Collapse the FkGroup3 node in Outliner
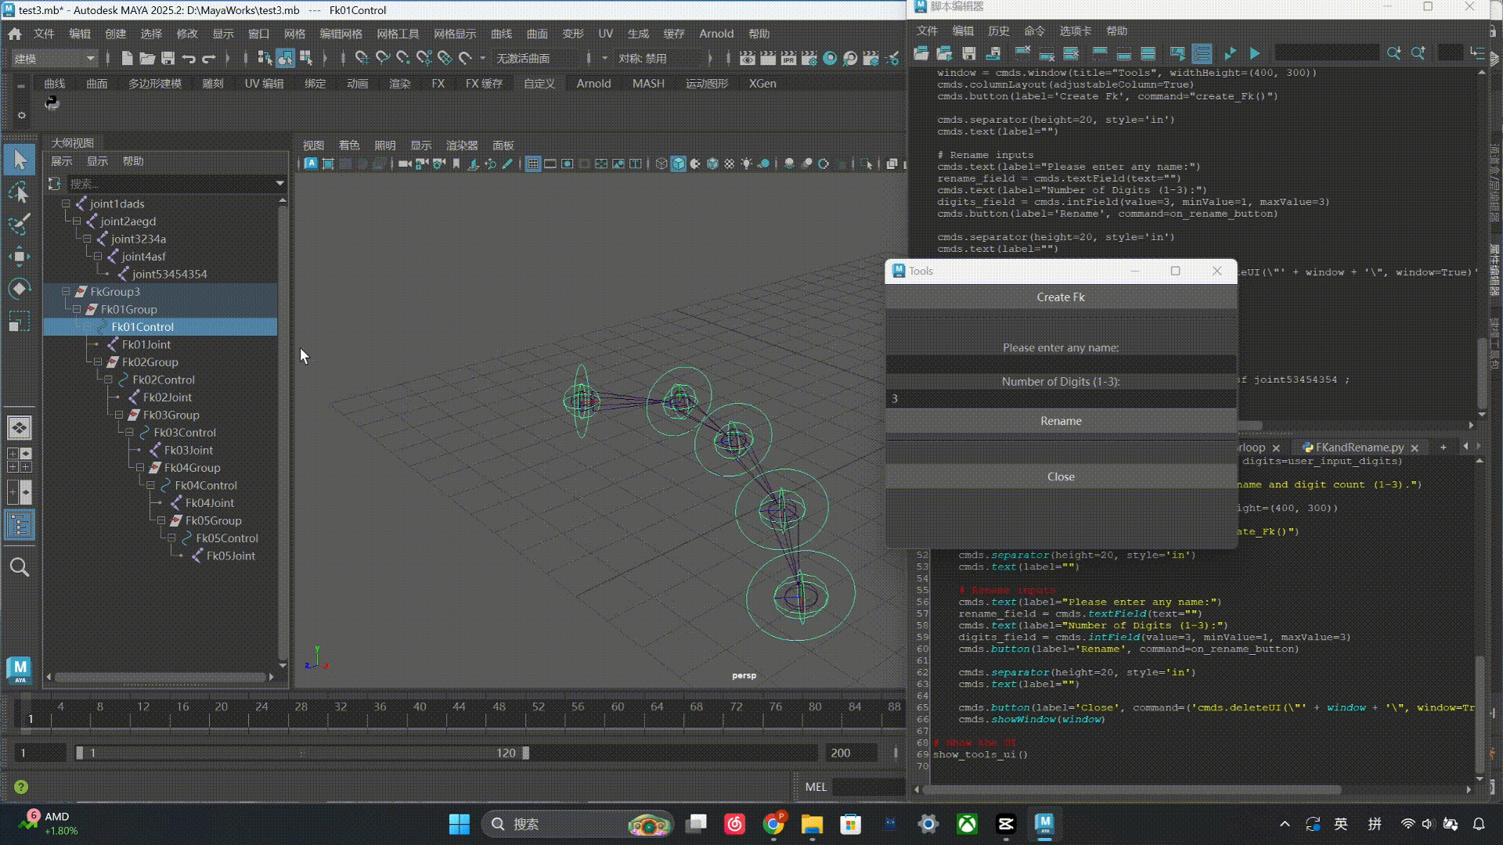This screenshot has width=1503, height=845. tap(66, 291)
